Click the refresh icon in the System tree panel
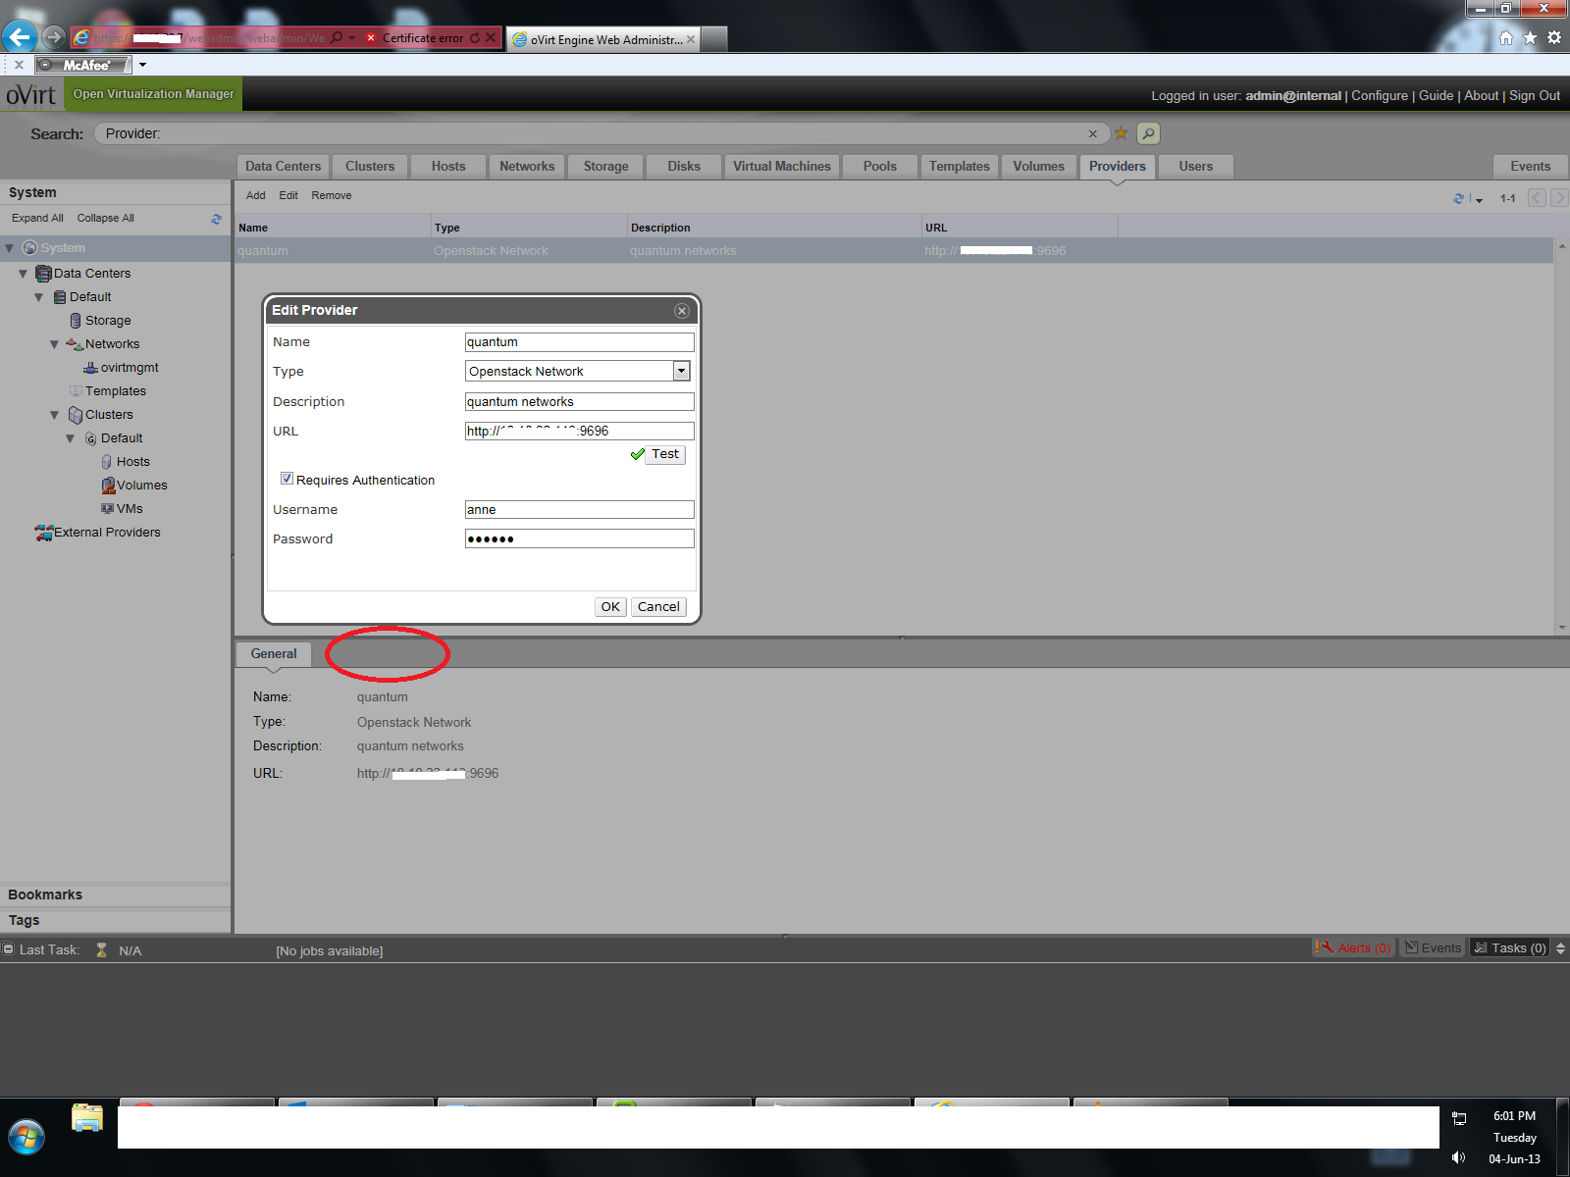Image resolution: width=1570 pixels, height=1177 pixels. coord(216,219)
